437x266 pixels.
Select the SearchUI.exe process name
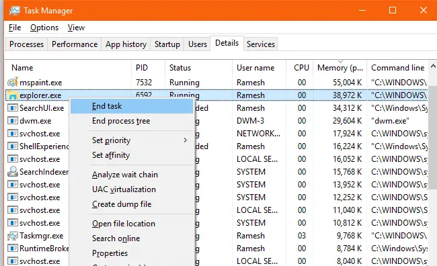click(42, 108)
